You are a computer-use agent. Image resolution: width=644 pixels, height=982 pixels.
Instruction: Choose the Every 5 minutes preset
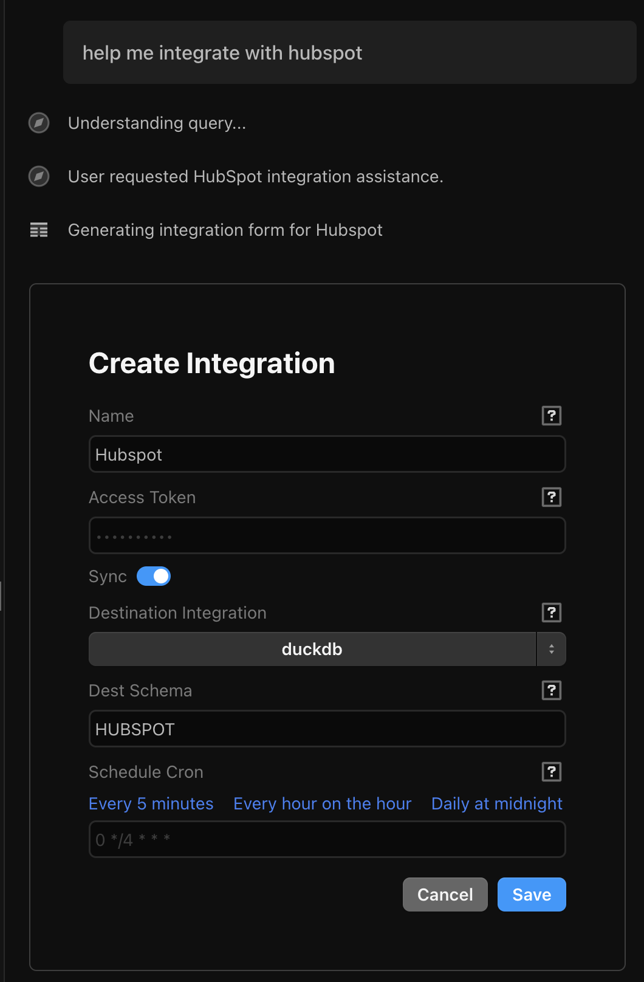[151, 803]
